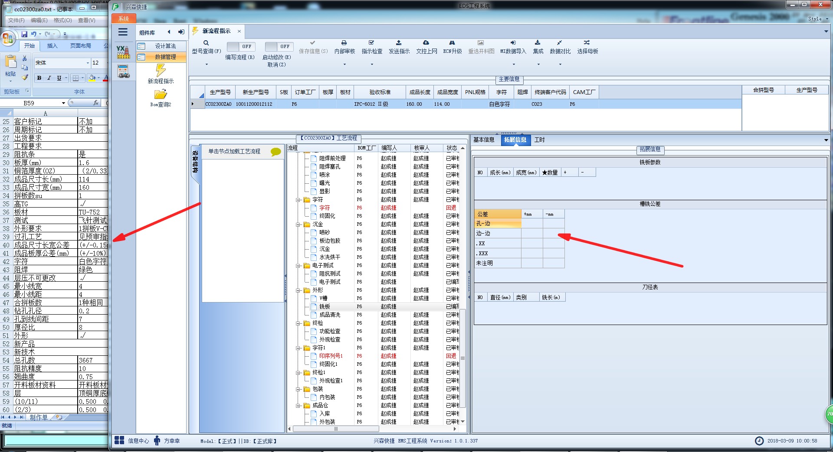The width and height of the screenshot is (833, 452).
Task: Click the Excel paste clipboard icon
Action: (x=10, y=62)
